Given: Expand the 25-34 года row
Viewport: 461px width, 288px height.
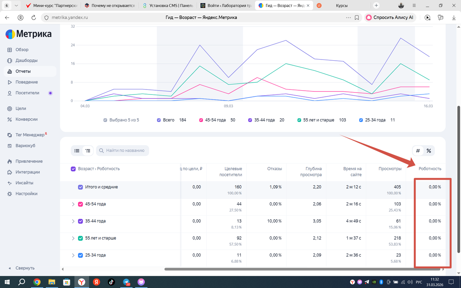Looking at the screenshot, I should (73, 255).
